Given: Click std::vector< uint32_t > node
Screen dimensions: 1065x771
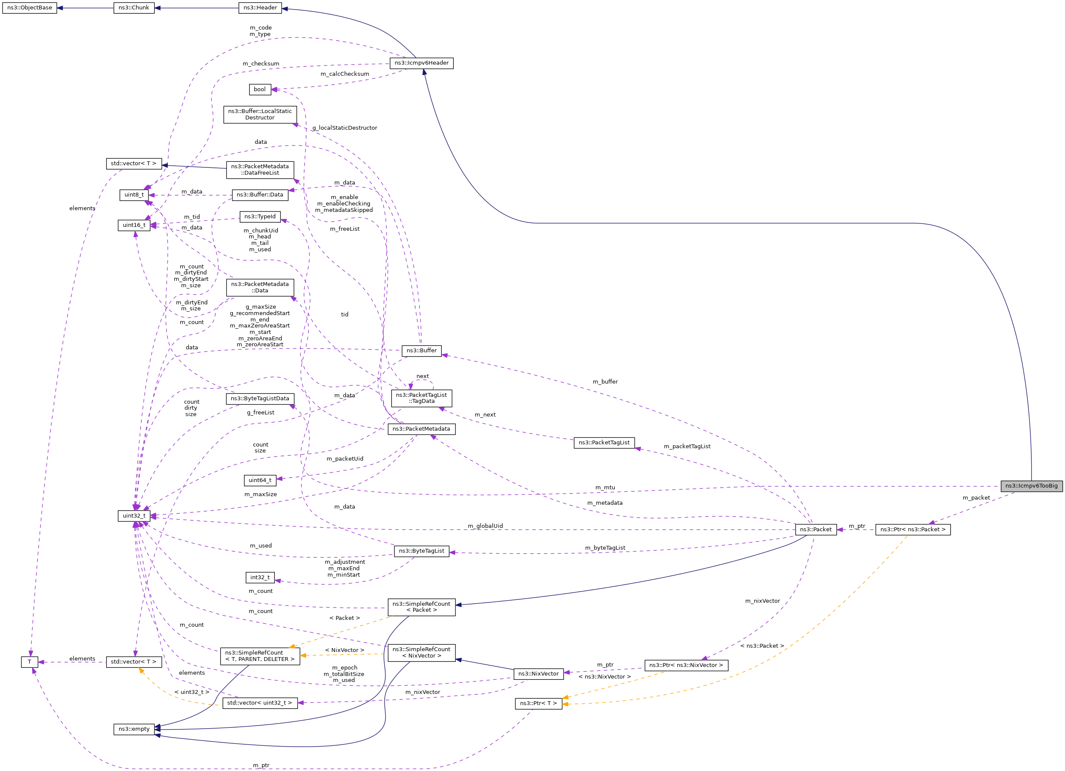Looking at the screenshot, I should click(260, 703).
